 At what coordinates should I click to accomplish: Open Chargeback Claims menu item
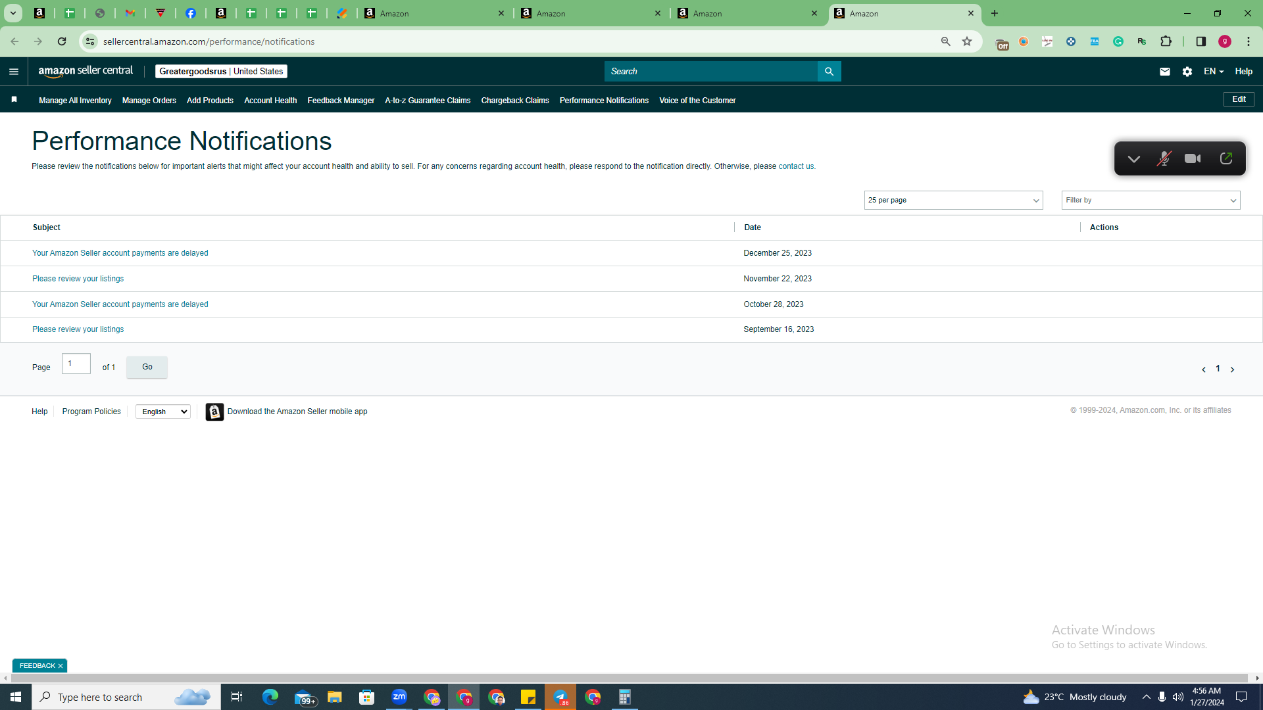(x=515, y=101)
